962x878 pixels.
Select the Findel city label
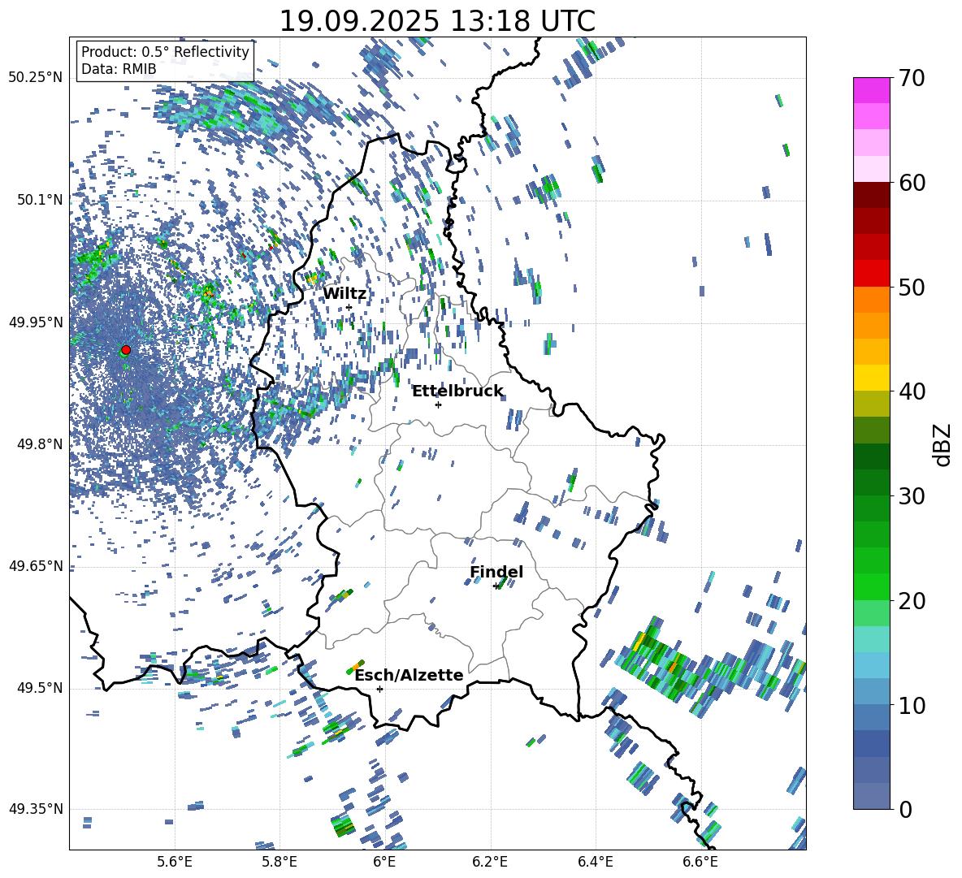(x=496, y=572)
